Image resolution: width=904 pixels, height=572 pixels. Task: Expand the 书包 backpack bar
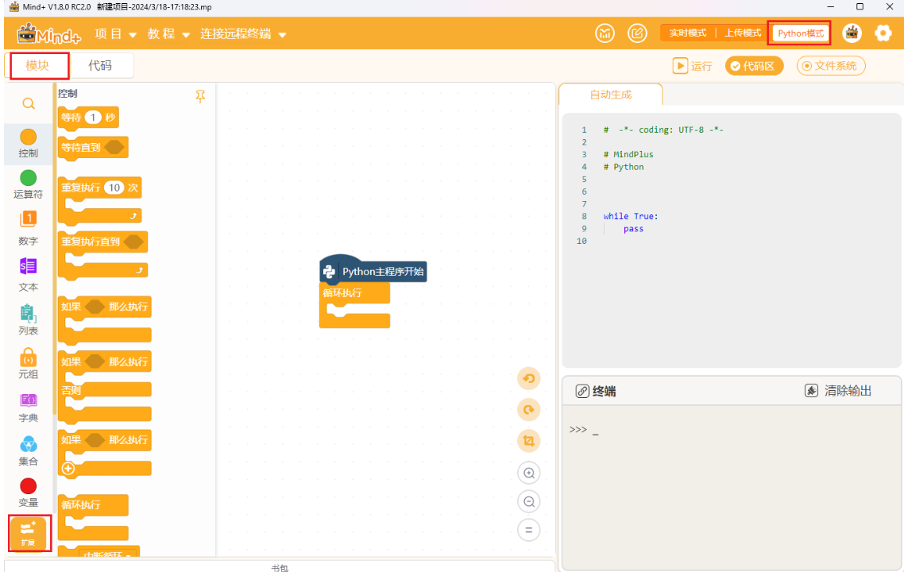280,567
